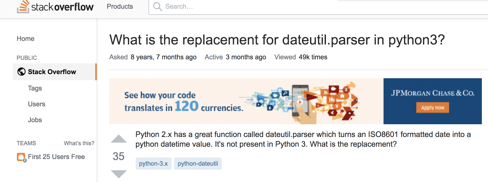The width and height of the screenshot is (488, 182).
Task: Click the Stack Overflow logo icon
Action: 23,7
